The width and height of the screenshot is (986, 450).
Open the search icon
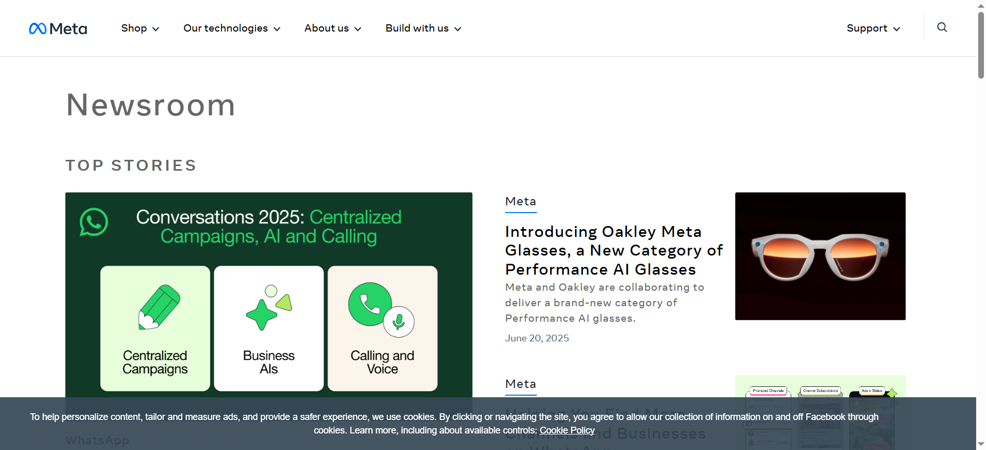click(x=942, y=28)
